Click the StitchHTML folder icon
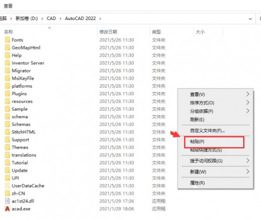The width and height of the screenshot is (261, 219). tap(7, 132)
